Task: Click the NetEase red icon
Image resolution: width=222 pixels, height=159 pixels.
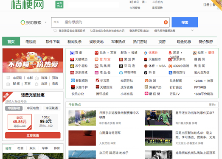Action: pos(170,53)
